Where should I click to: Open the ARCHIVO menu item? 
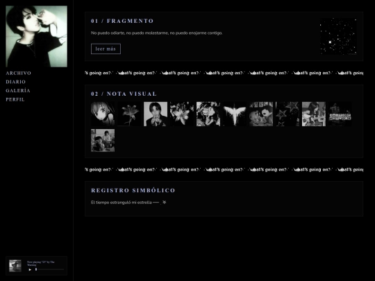19,73
